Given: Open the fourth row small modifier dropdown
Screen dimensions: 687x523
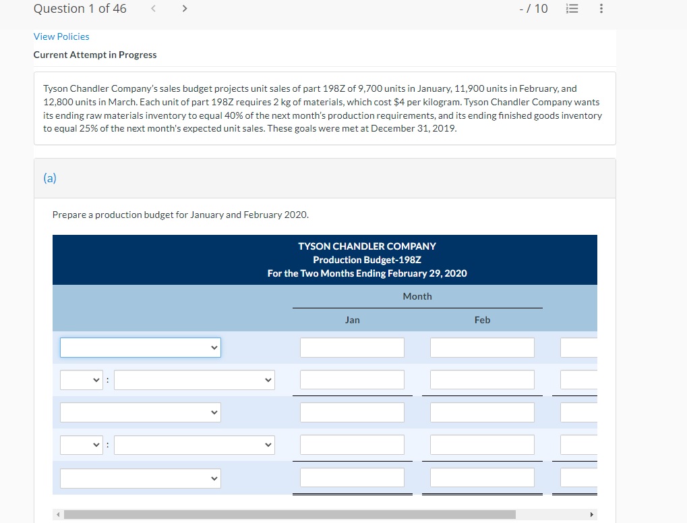Looking at the screenshot, I should click(81, 444).
